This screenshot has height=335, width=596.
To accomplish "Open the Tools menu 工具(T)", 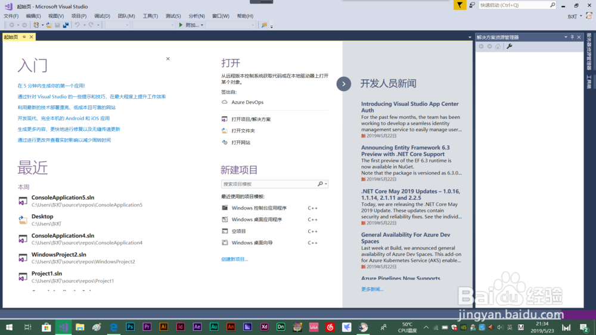I will (x=150, y=16).
